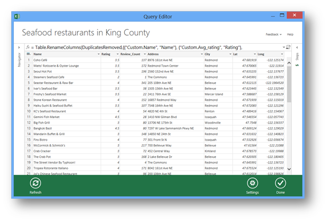Select the '16857 Redmond Way' address cell
The height and width of the screenshot is (221, 327).
pyautogui.click(x=176, y=100)
